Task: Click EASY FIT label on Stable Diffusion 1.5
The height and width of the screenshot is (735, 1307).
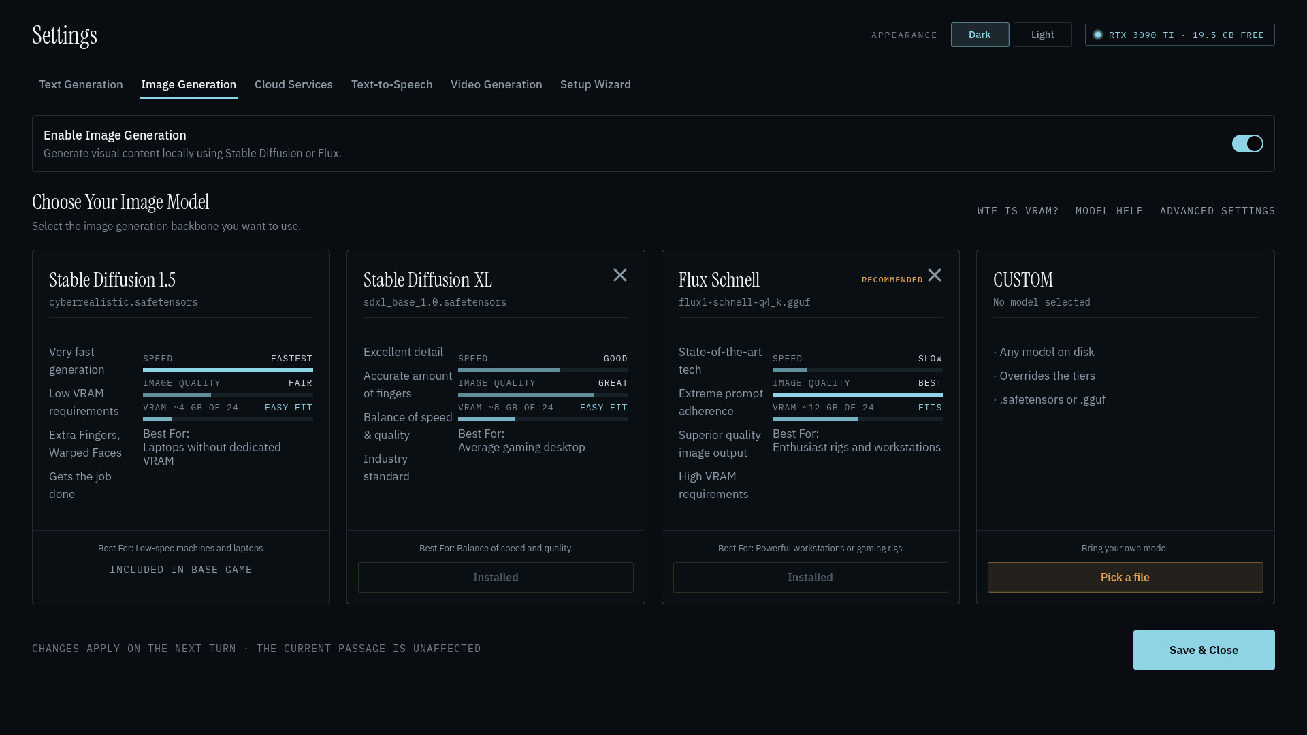Action: click(289, 408)
